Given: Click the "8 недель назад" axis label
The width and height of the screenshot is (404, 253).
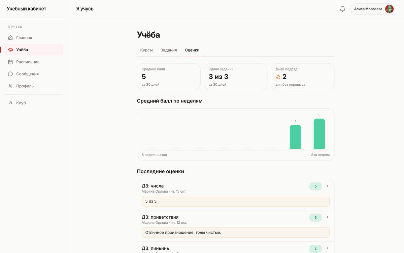Looking at the screenshot, I should pos(154,155).
